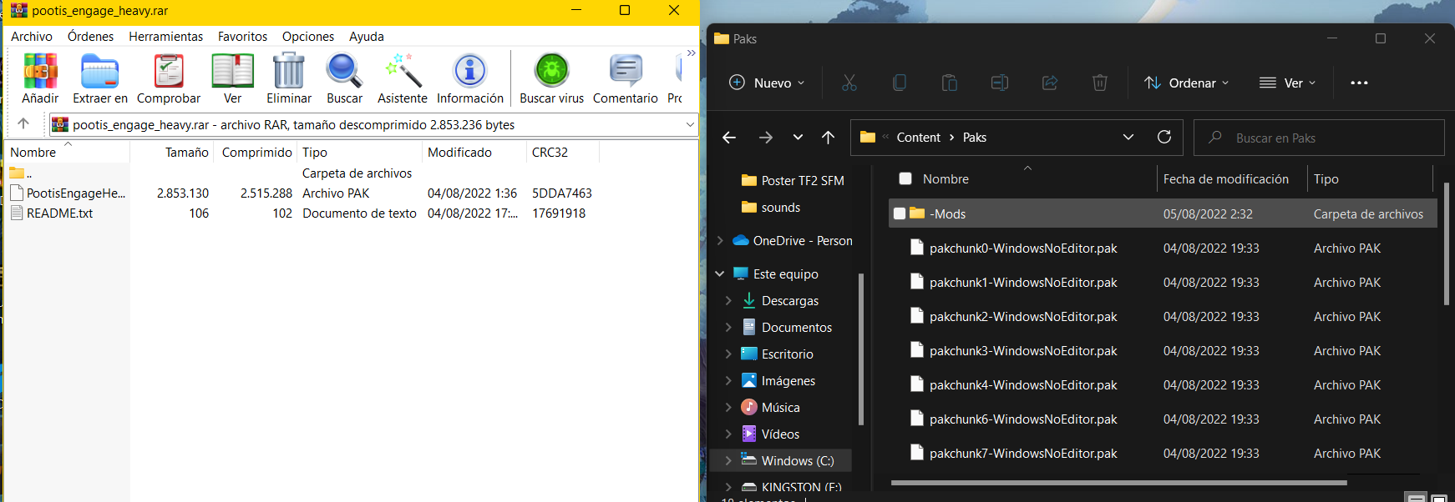1455x502 pixels.
Task: Click the Explorer navigation pane scrollbar
Action: tap(860, 349)
